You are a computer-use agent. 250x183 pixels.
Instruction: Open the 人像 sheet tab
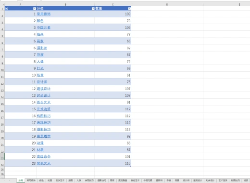[x=79, y=181]
